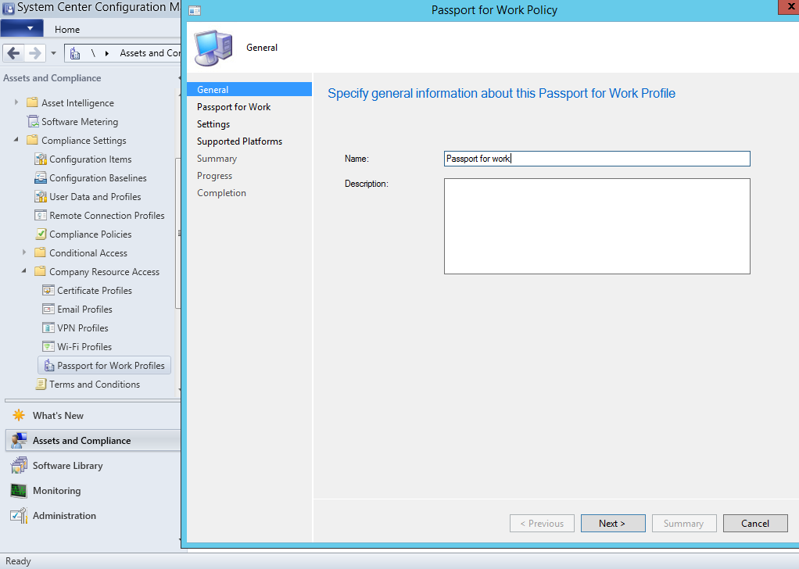799x569 pixels.
Task: Click the Certificate Profiles icon
Action: (x=48, y=290)
